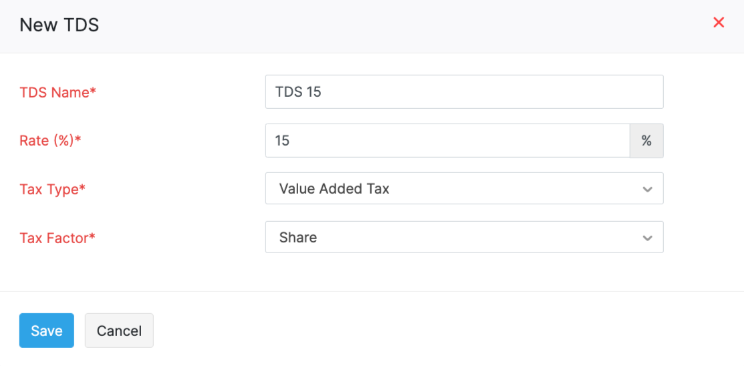Screen dimensions: 744x366
Task: Click the "Share" selected option text
Action: click(298, 238)
